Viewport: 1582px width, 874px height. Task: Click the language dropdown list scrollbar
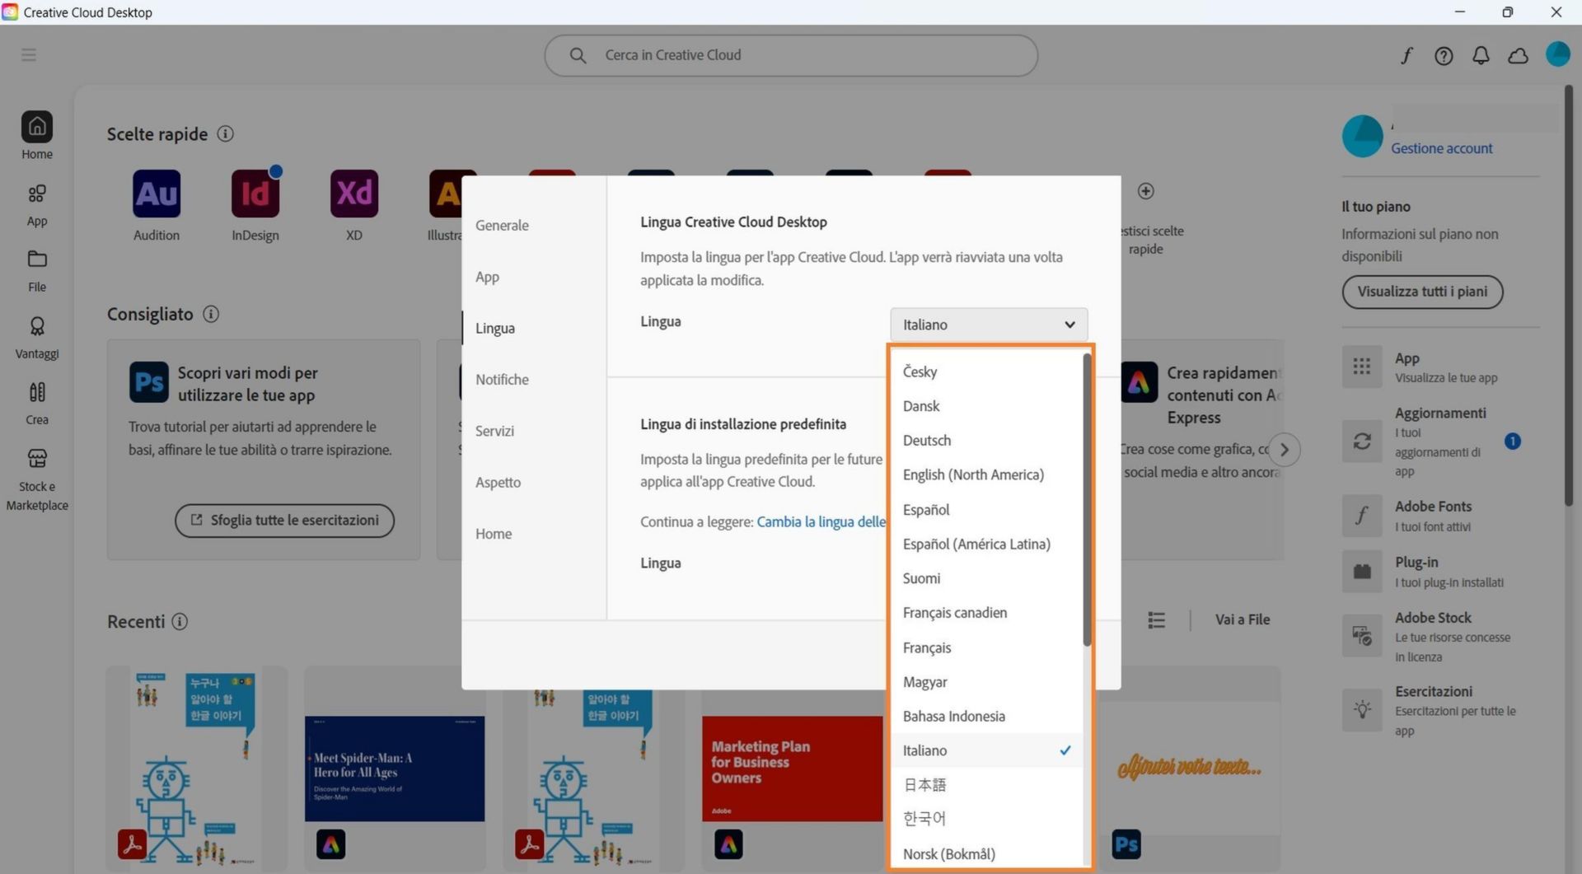coord(1087,500)
